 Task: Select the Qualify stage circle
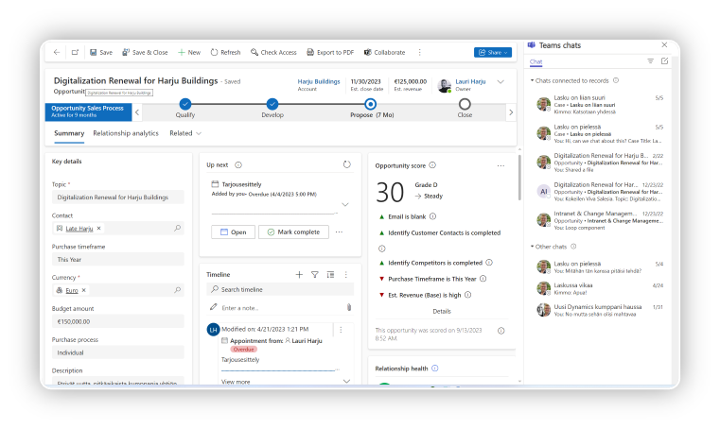(185, 105)
